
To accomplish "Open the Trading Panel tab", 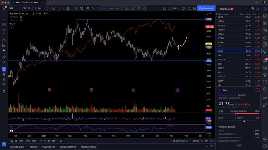I will coord(88,147).
